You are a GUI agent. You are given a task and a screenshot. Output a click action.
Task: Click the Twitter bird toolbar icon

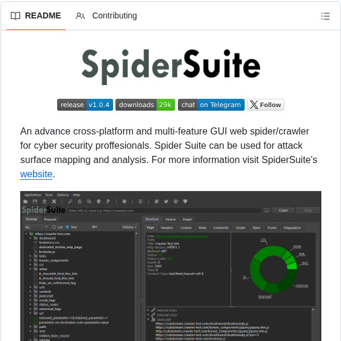click(x=166, y=202)
